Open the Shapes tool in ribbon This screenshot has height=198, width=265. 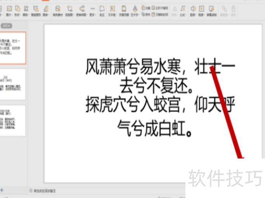coord(17,11)
